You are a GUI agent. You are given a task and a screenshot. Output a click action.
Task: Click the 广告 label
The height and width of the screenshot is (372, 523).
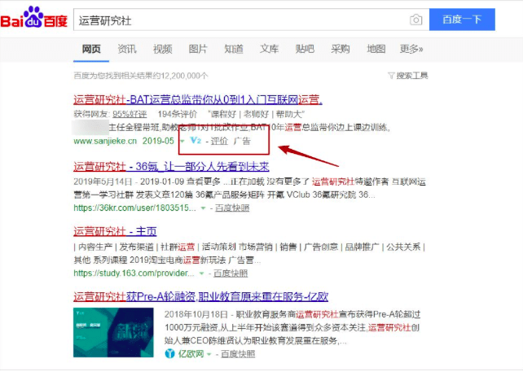242,141
